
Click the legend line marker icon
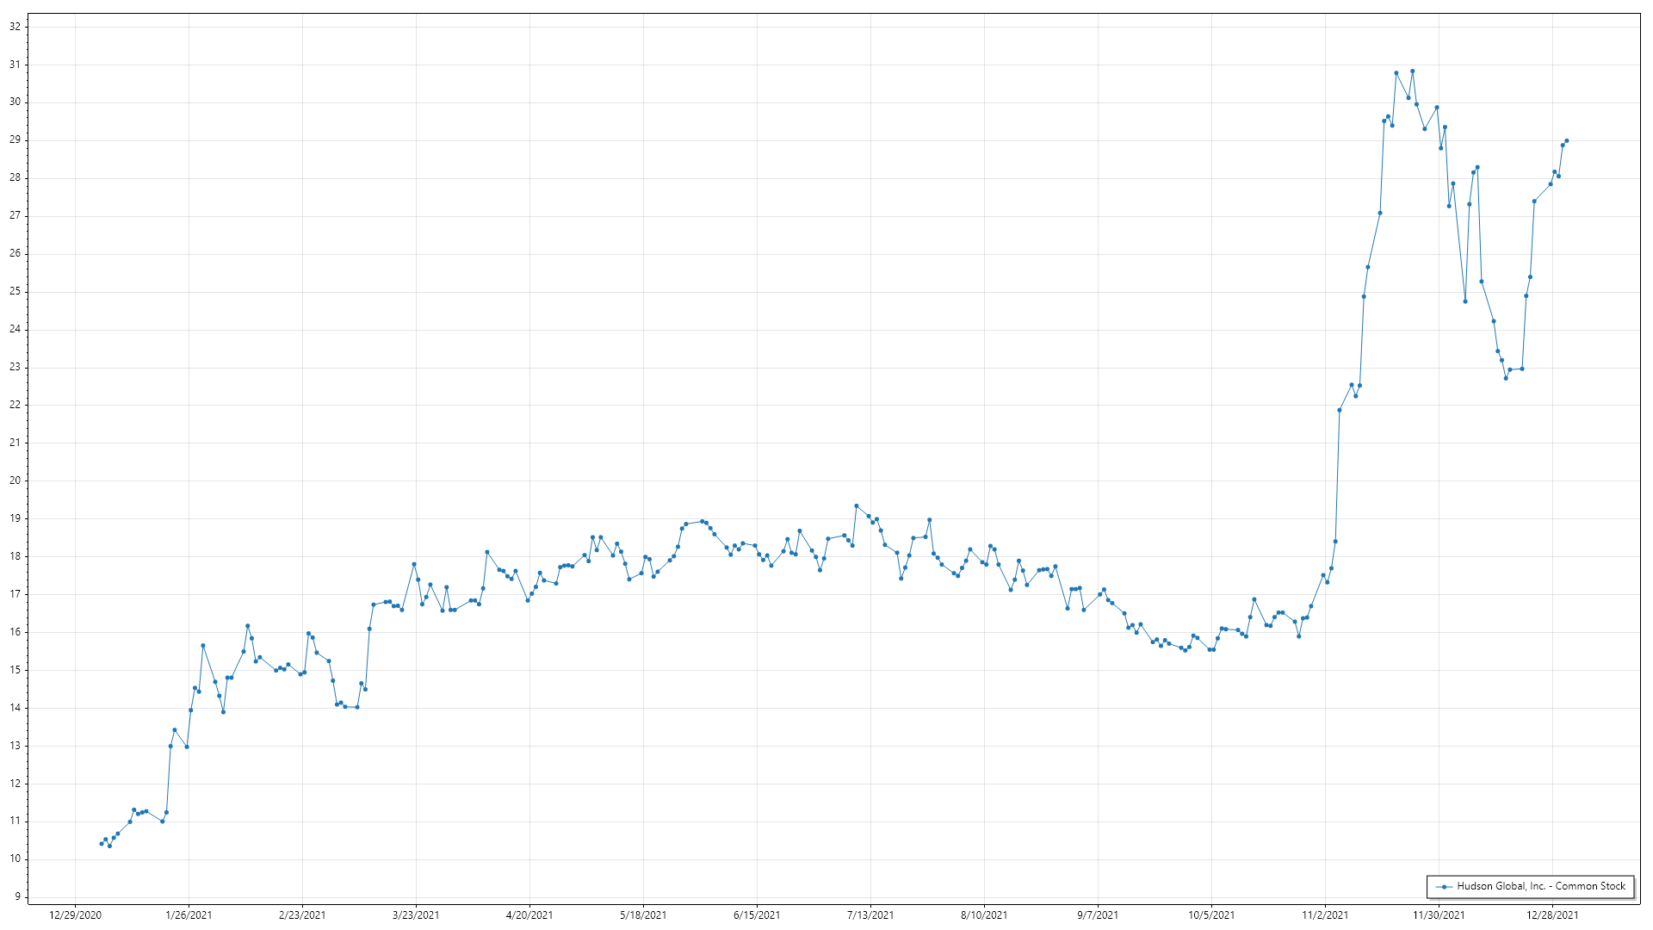[x=1444, y=887]
